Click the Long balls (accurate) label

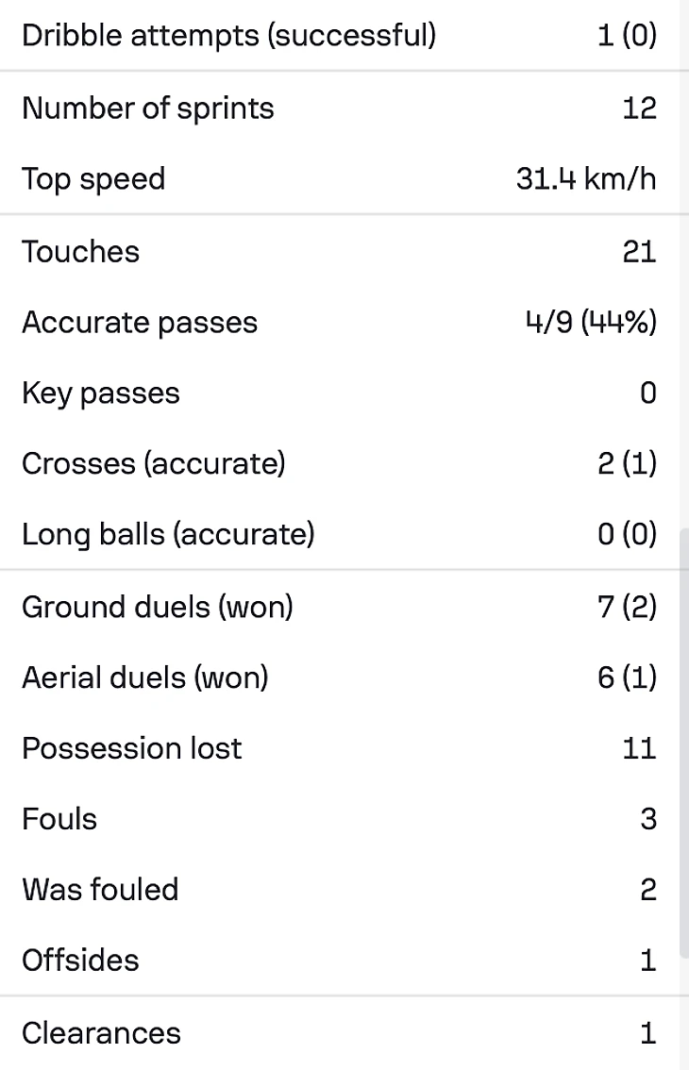[x=168, y=535]
